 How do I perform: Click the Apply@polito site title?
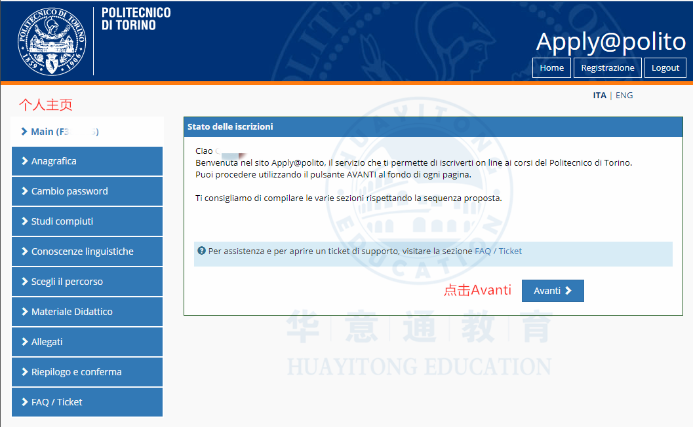[611, 41]
